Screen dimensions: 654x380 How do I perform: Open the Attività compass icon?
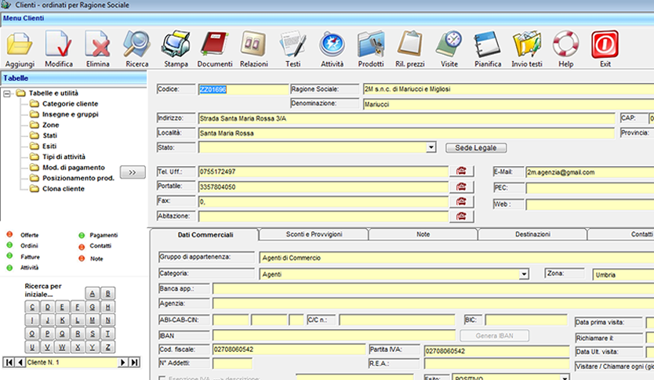coord(332,44)
